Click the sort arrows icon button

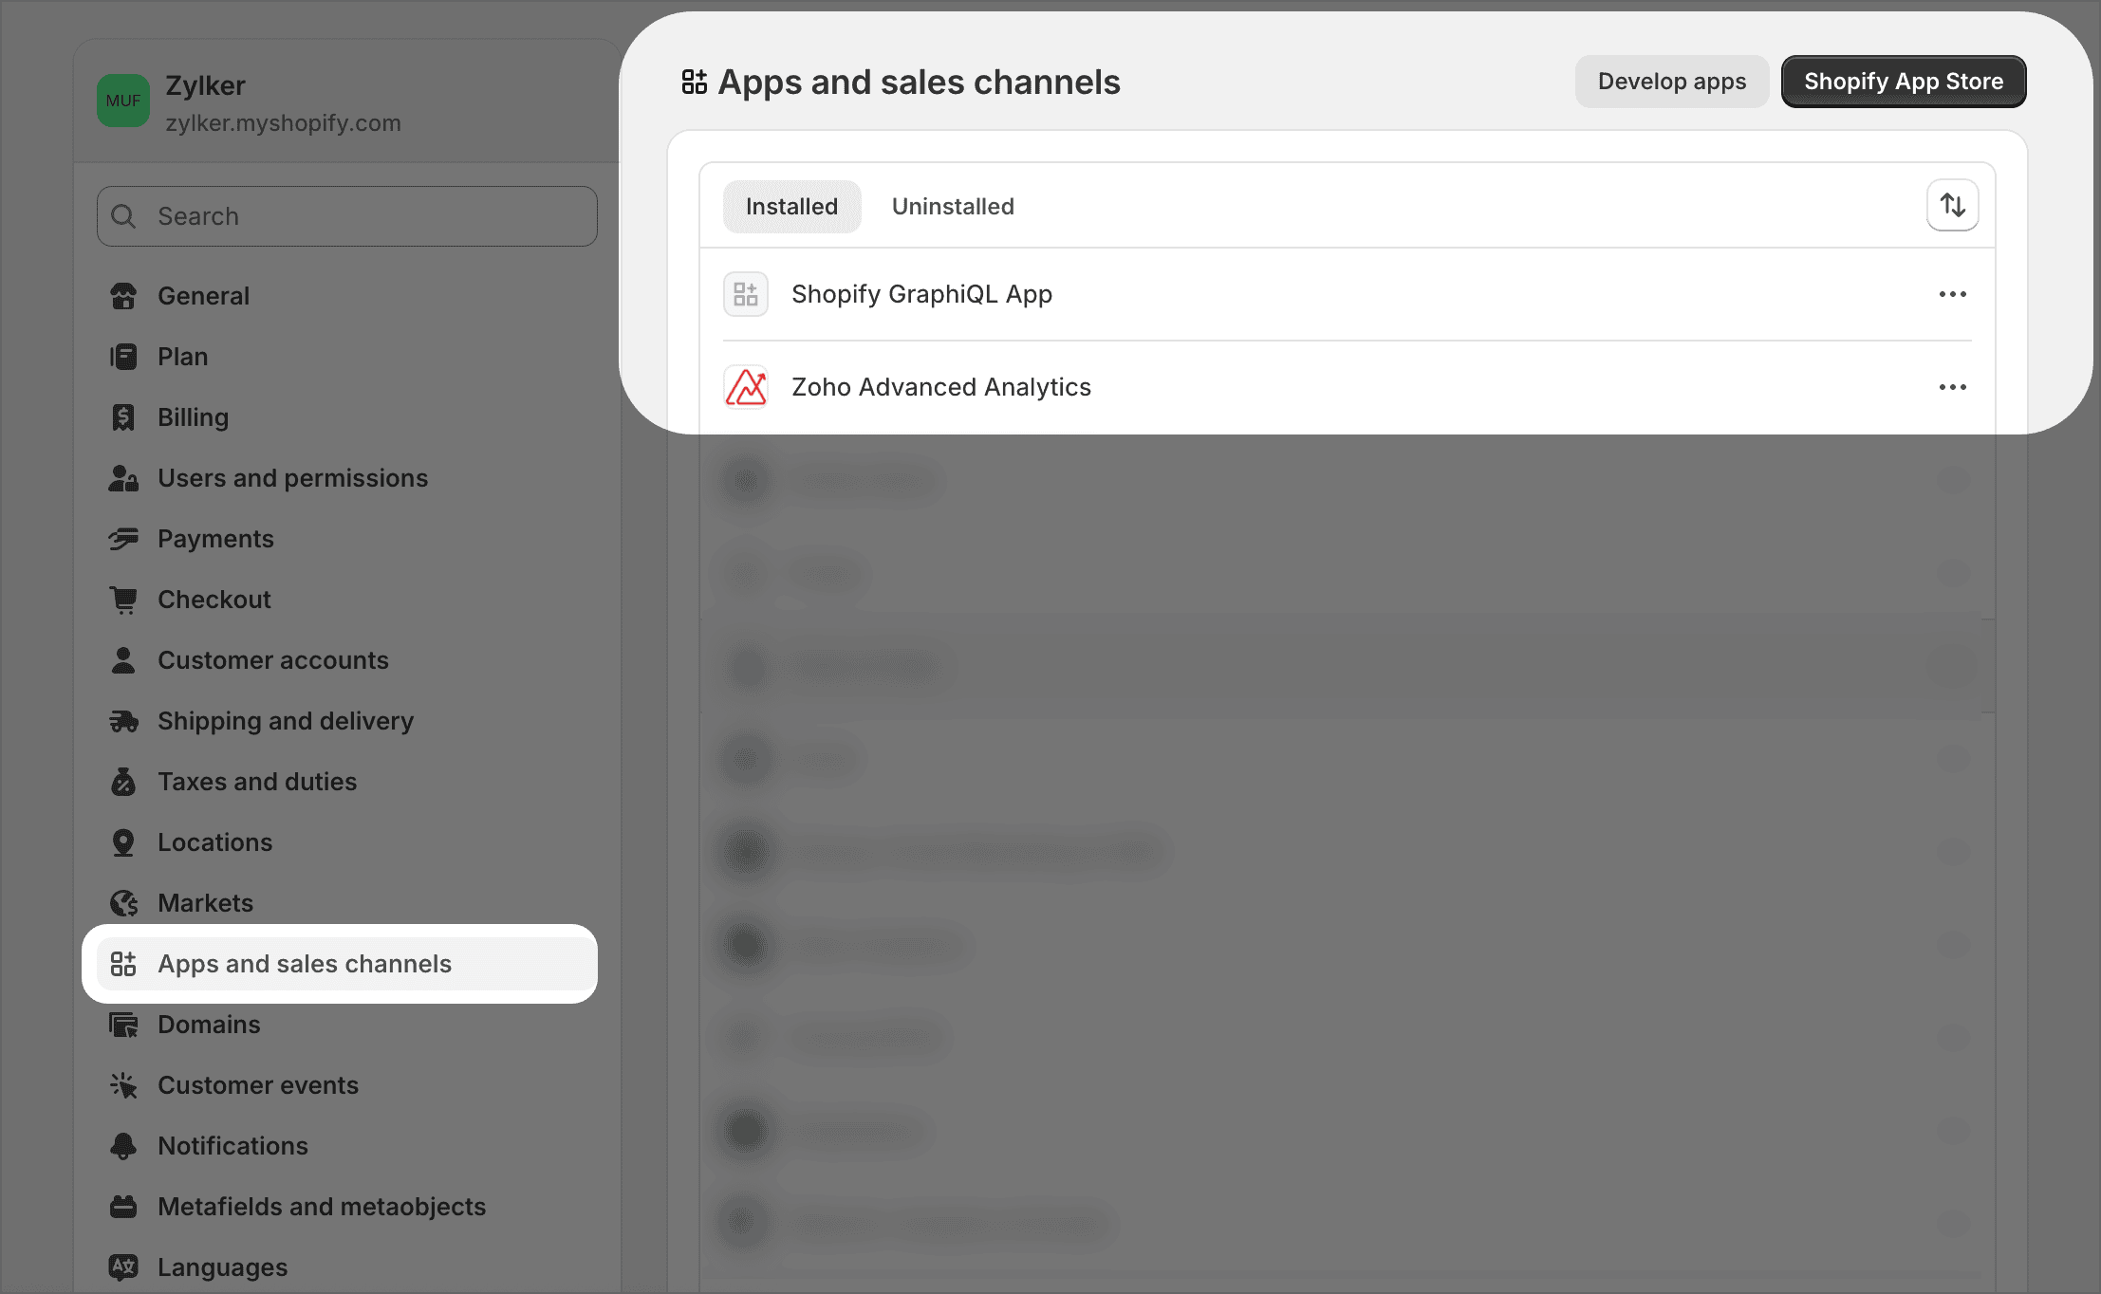[x=1952, y=205]
